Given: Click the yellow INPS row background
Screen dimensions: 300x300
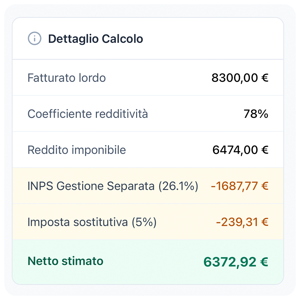Looking at the screenshot, I should coord(204,196).
